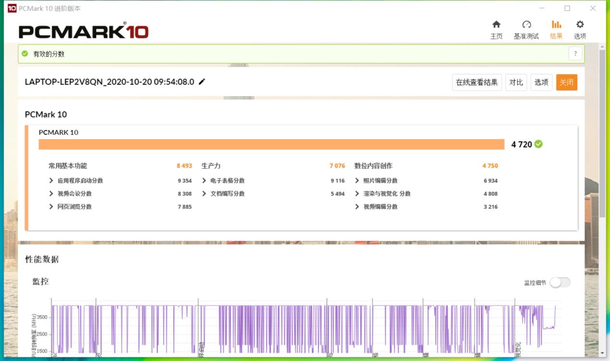Click the 8 493 score value
Viewport: 610px width, 361px height.
click(x=184, y=166)
